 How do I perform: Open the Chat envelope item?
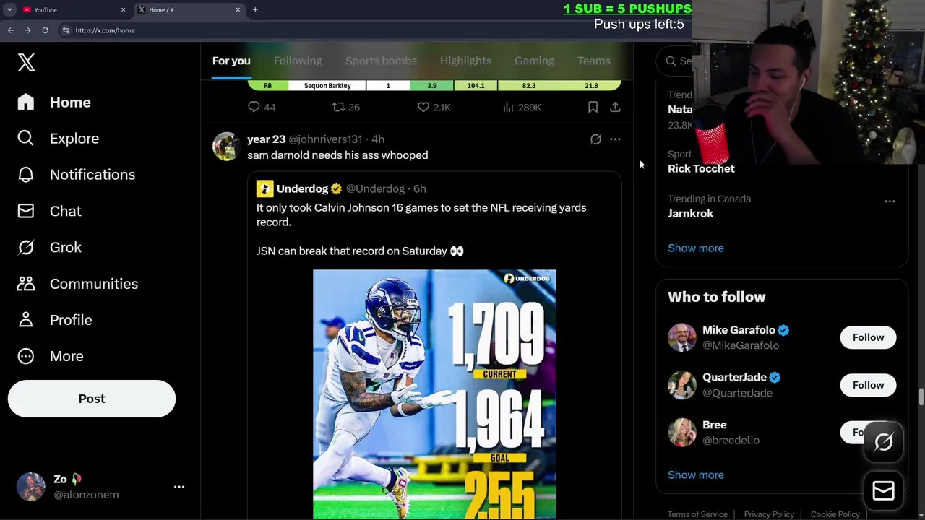tap(49, 211)
